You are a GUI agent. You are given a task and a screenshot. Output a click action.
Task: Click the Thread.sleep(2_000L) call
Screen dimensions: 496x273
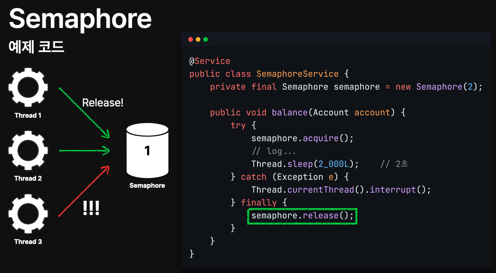click(x=305, y=164)
